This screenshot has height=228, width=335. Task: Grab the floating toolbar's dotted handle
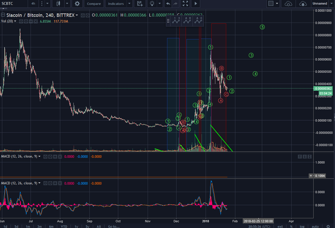click(x=168, y=21)
